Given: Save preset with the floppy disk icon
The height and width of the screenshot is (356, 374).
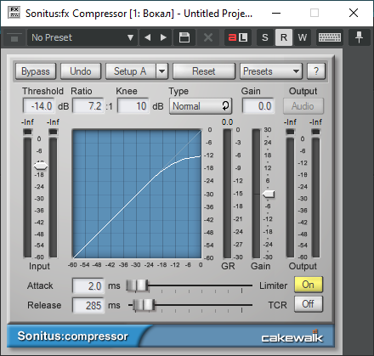Looking at the screenshot, I should coord(184,37).
